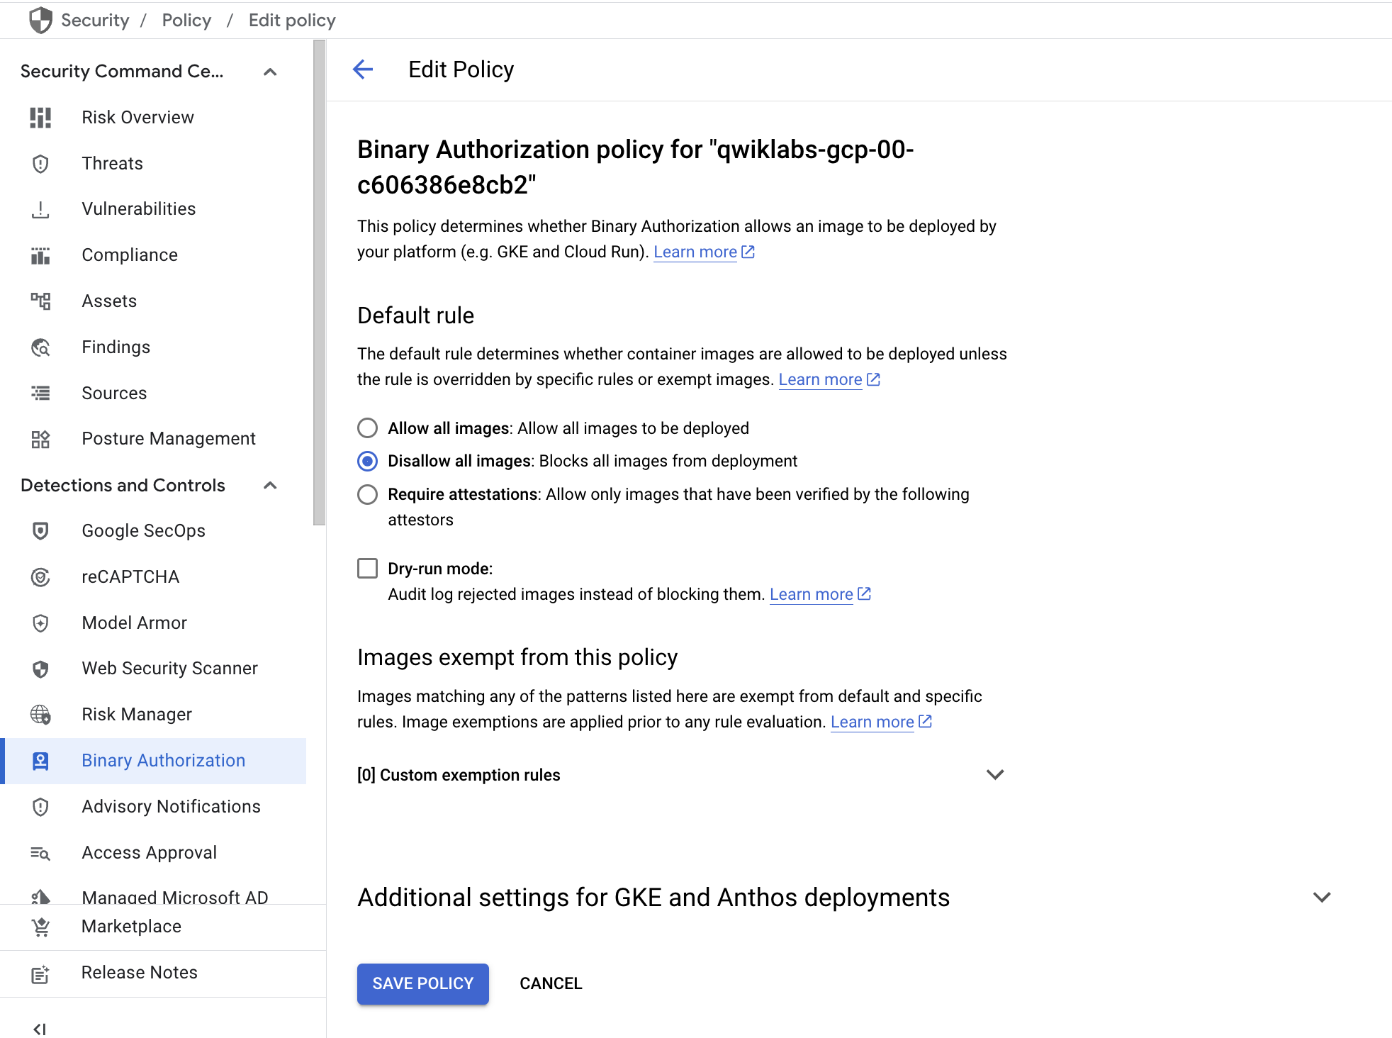The height and width of the screenshot is (1038, 1392).
Task: Click the Access Approval icon
Action: (x=40, y=853)
